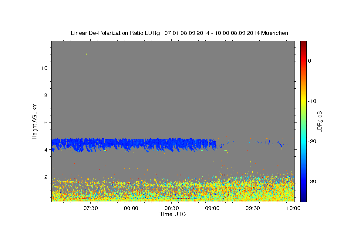364x242 pixels.
Task: Click the height tick label 6
Action: click(46, 122)
